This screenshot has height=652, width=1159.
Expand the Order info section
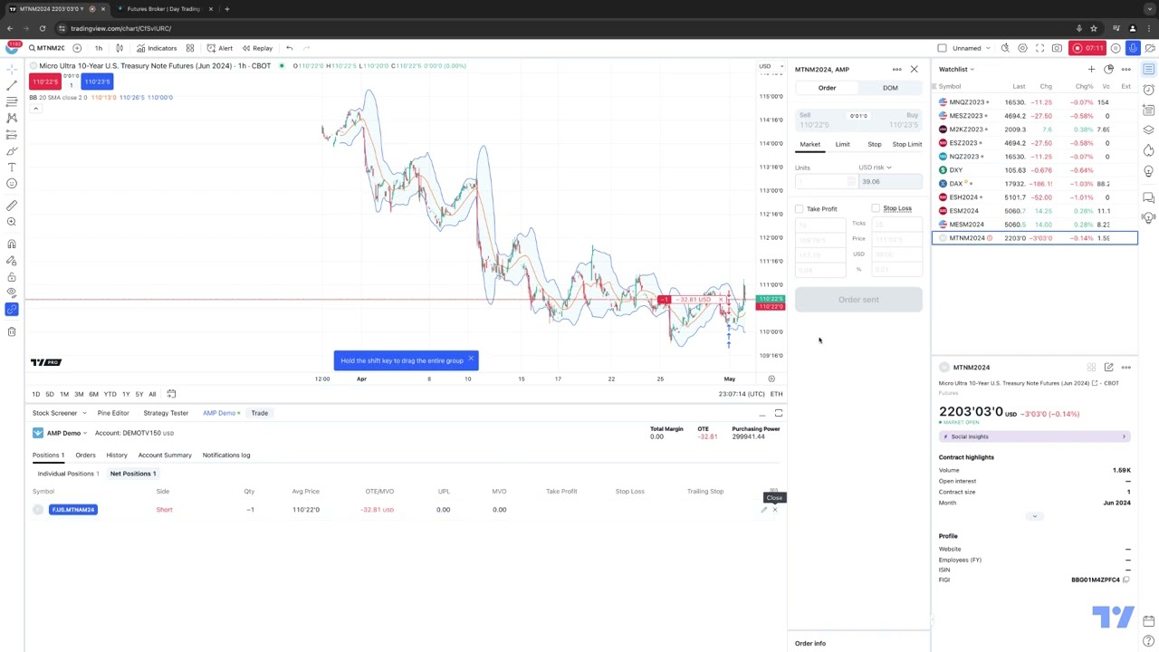coord(810,644)
